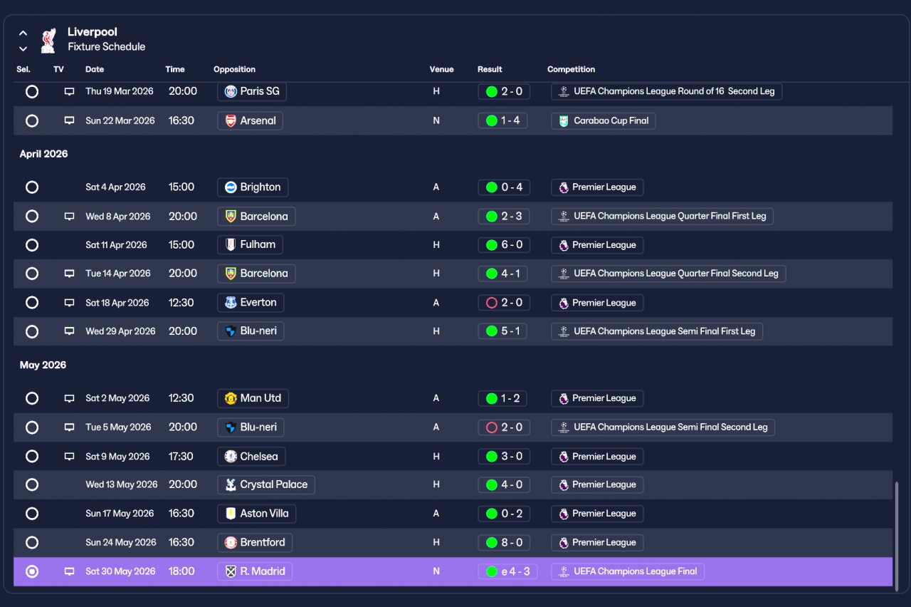Click the TV icon on the Everton row
Image resolution: width=911 pixels, height=607 pixels.
coord(69,302)
